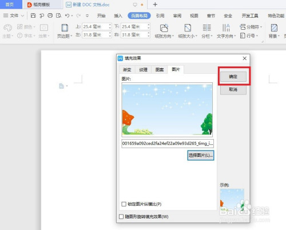286x230 pixels.
Task: Enable the 锁定图片纵横比(P) checkbox
Action: point(124,204)
